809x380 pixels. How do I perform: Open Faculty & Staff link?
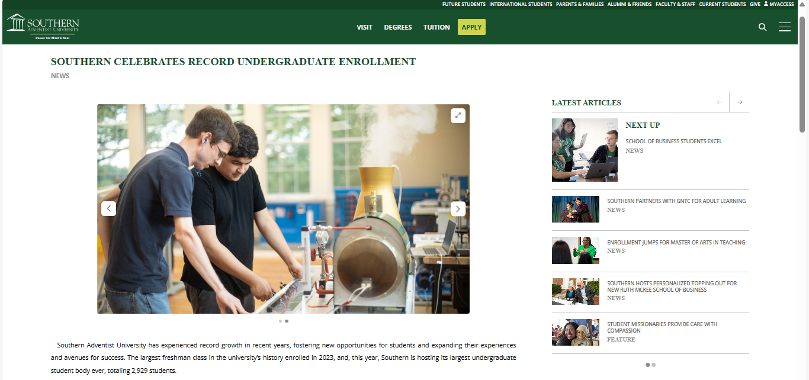pyautogui.click(x=675, y=4)
